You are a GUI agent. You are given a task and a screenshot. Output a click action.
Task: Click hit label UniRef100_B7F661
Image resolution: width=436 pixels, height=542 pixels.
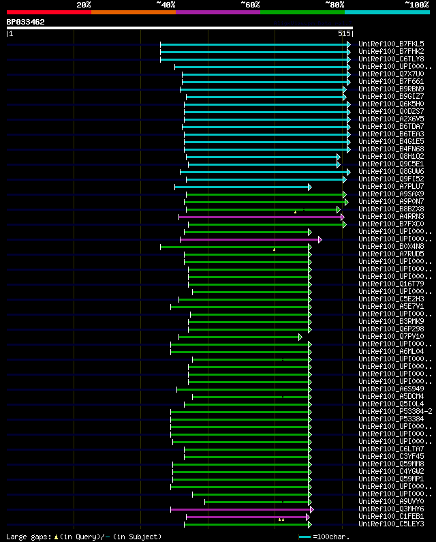tap(391, 82)
